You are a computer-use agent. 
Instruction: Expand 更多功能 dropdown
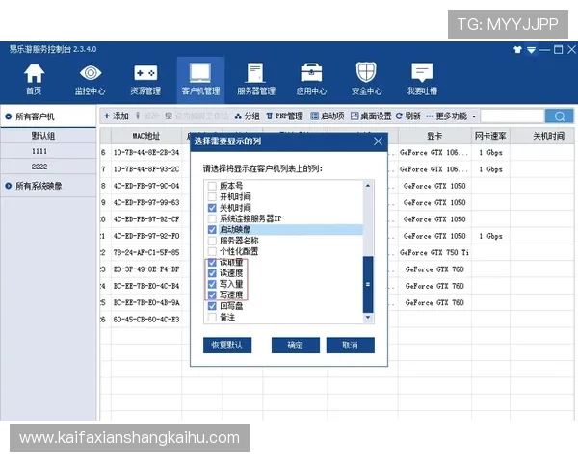pos(451,116)
